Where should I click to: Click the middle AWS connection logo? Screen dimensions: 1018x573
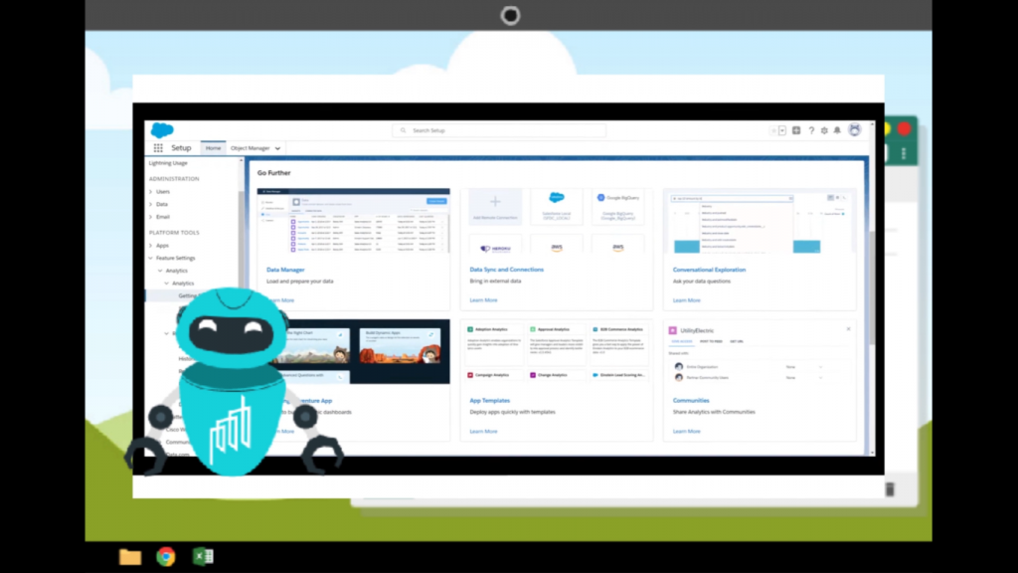(557, 248)
